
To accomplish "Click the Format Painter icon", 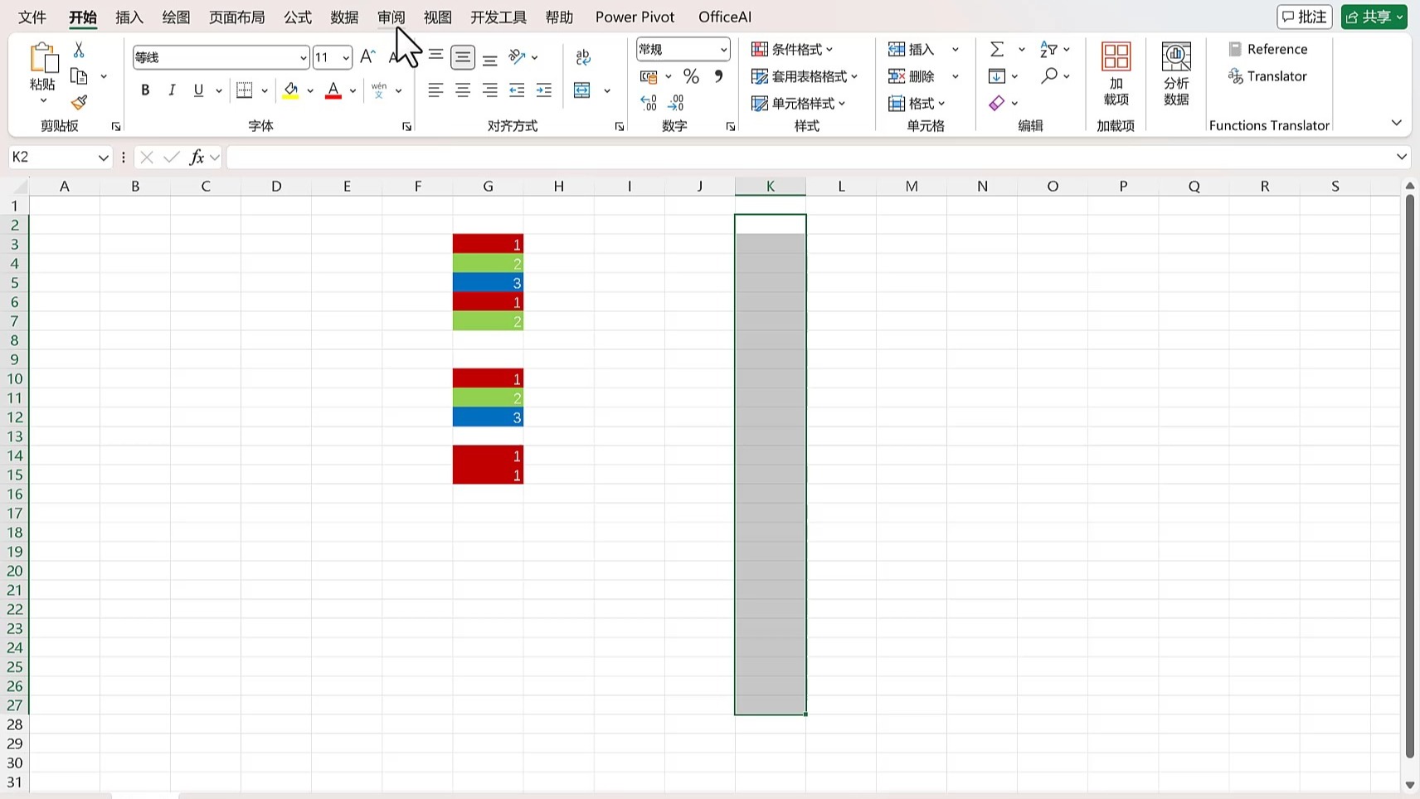I will pyautogui.click(x=79, y=102).
